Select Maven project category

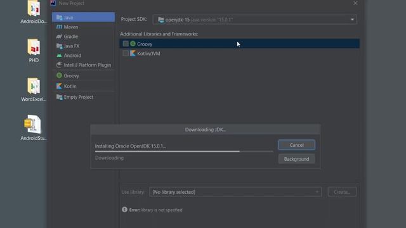(83, 27)
